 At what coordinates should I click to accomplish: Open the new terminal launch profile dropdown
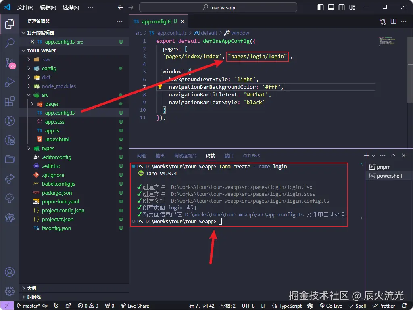pos(373,156)
